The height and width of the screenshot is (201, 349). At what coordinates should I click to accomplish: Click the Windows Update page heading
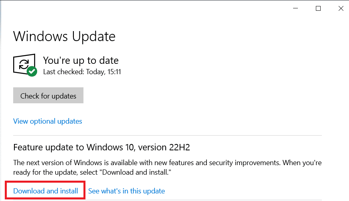pyautogui.click(x=64, y=37)
